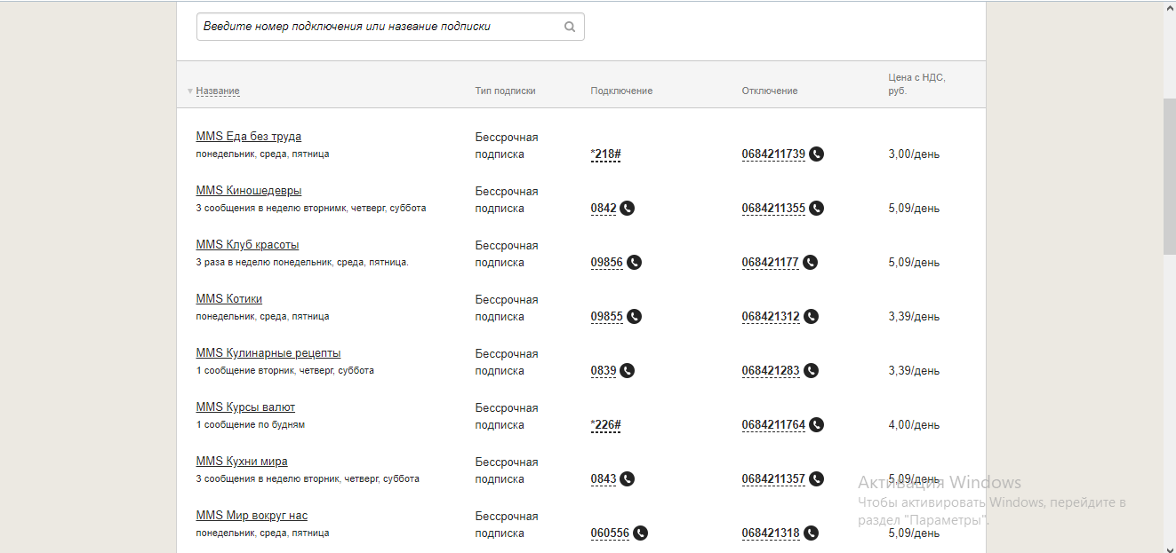The width and height of the screenshot is (1176, 553).
Task: Click the Тип подписки column header
Action: click(506, 91)
